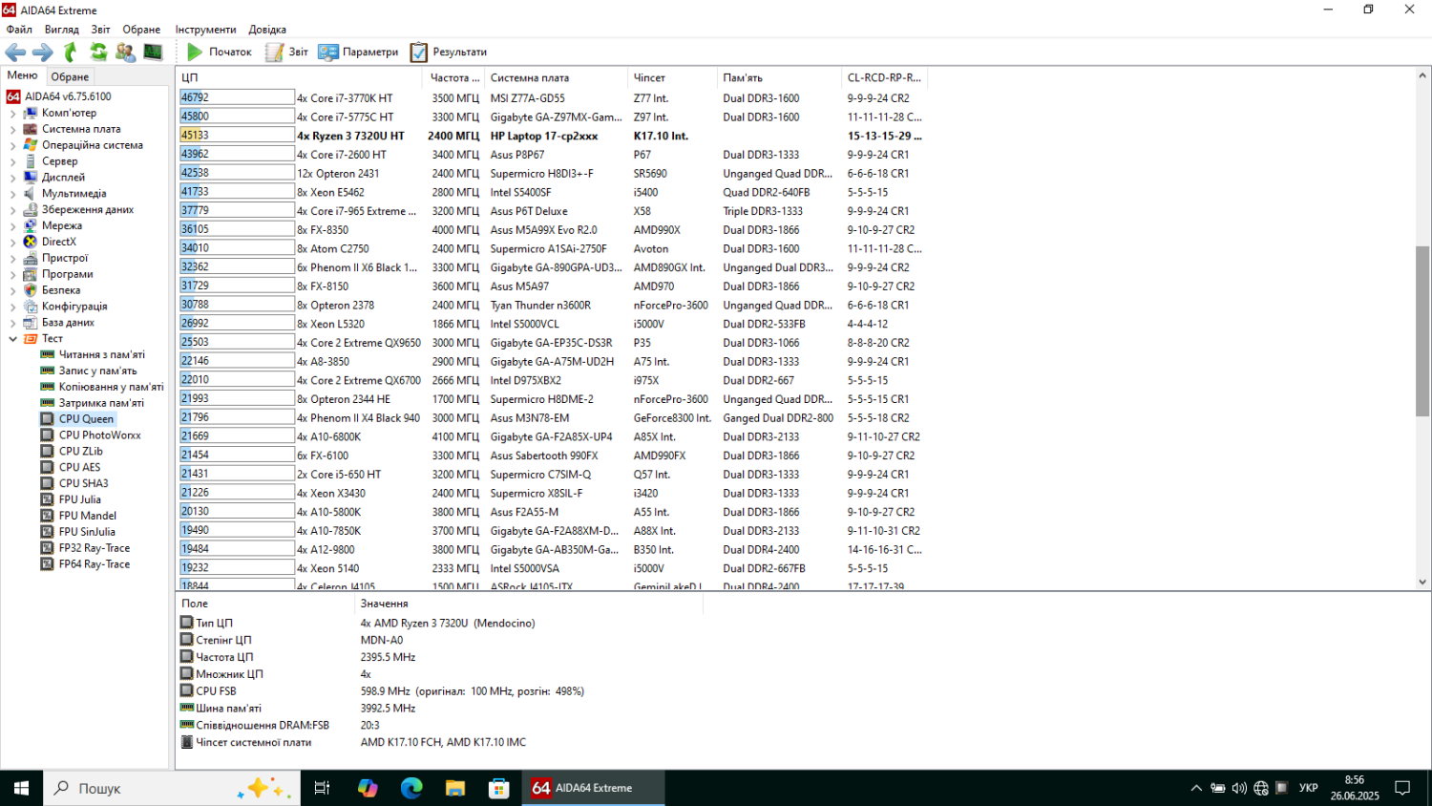Click the Результати results icon
This screenshot has width=1432, height=806.
[449, 53]
